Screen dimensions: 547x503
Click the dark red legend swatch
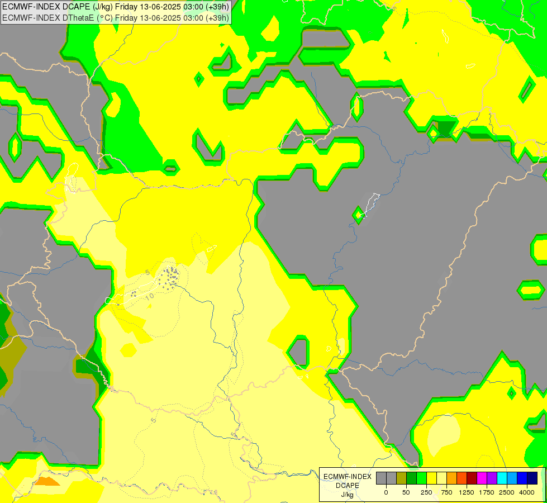click(x=472, y=478)
